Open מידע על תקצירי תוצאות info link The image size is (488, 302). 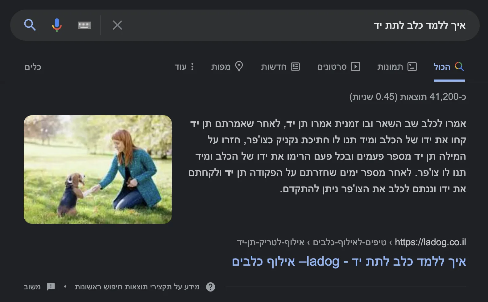137,287
